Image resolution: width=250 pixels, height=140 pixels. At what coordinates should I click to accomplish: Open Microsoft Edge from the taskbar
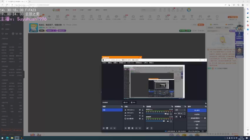7,138
